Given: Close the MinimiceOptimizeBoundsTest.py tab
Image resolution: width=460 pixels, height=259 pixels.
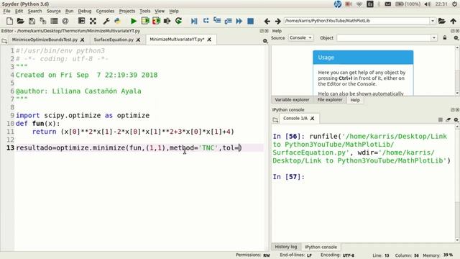Looking at the screenshot, I should pyautogui.click(x=82, y=40).
